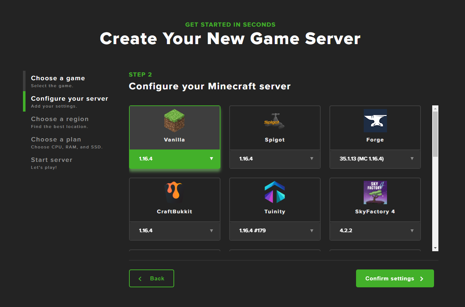This screenshot has width=465, height=307.
Task: Open the Vanilla 1.16.4 version dropdown
Action: 175,159
